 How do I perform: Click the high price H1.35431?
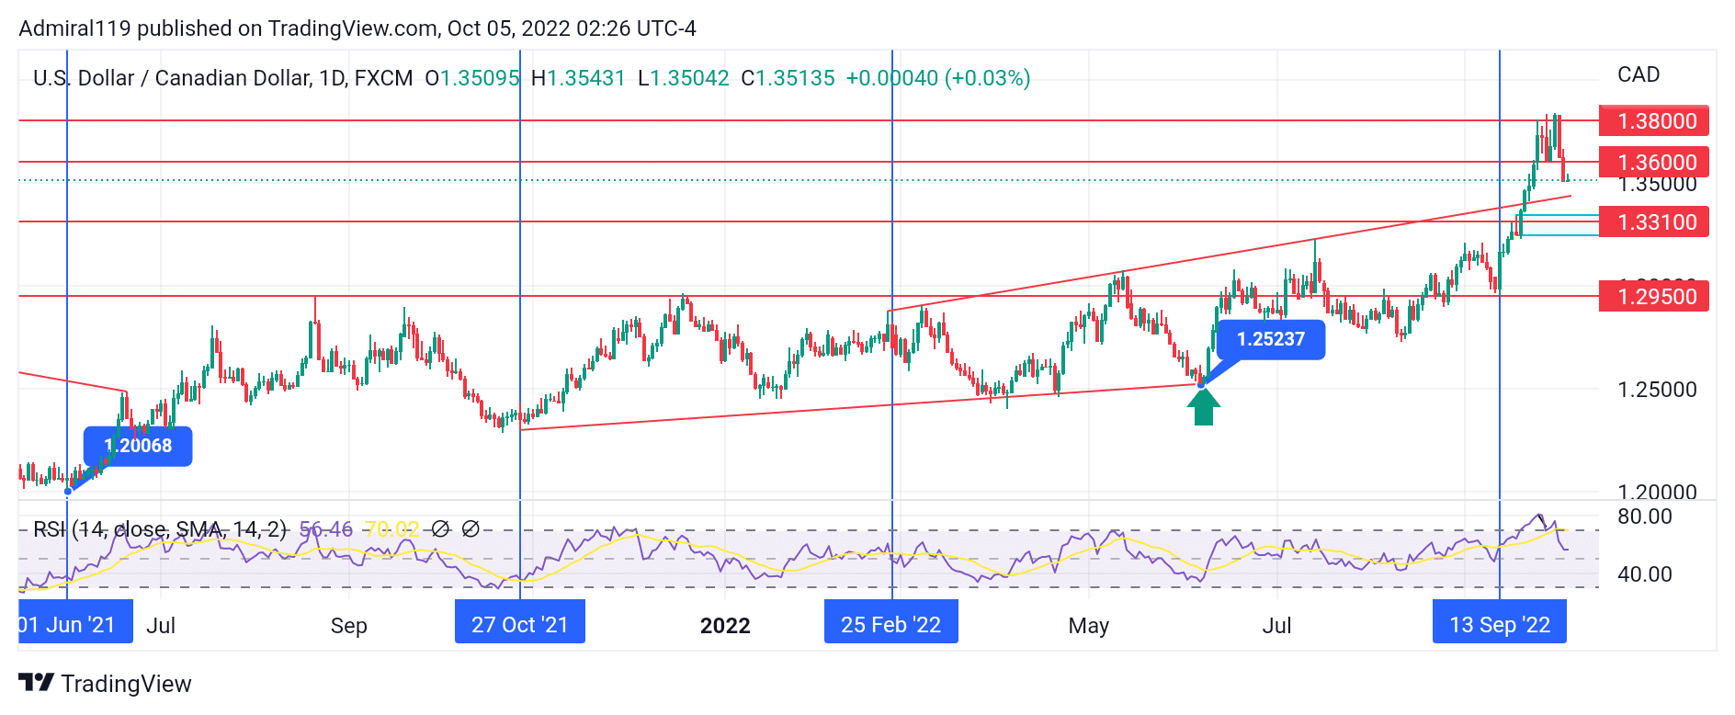coord(578,78)
